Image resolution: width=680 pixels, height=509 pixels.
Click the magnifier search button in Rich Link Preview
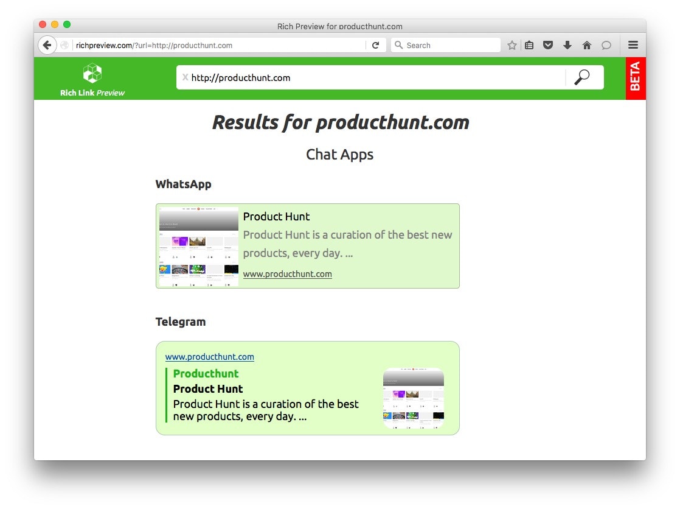(x=582, y=77)
